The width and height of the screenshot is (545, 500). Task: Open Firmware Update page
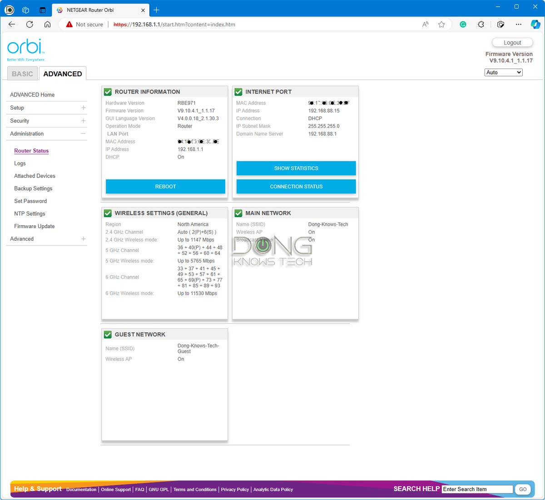pyautogui.click(x=35, y=226)
